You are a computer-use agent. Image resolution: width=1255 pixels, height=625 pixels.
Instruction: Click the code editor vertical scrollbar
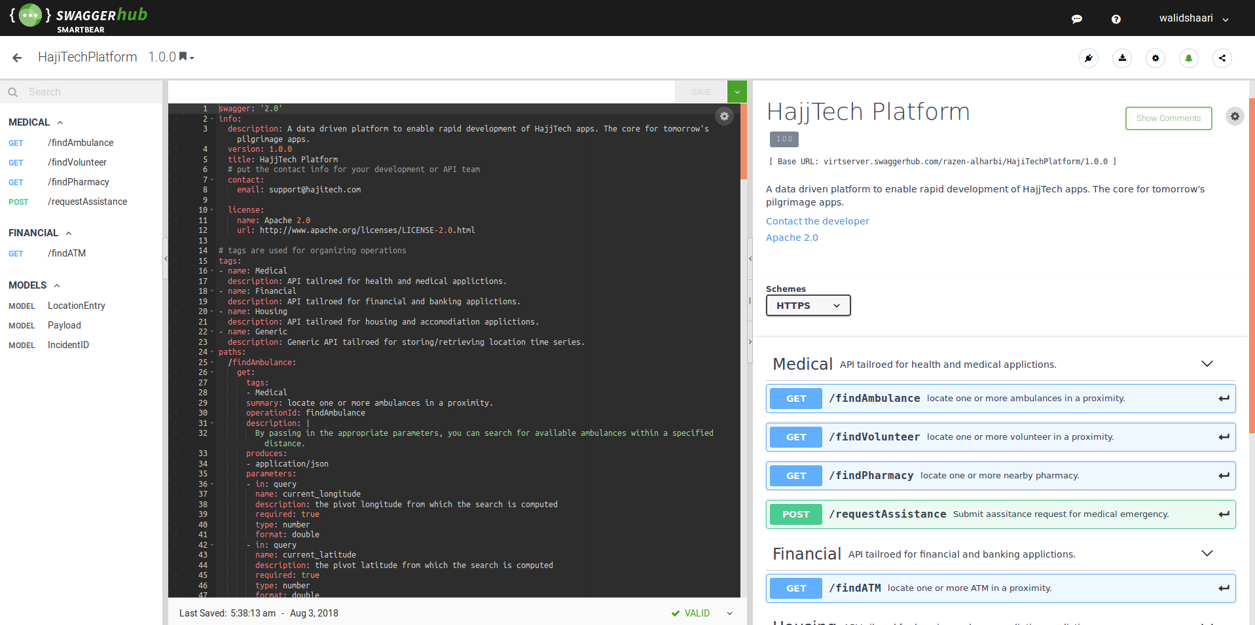coord(744,141)
